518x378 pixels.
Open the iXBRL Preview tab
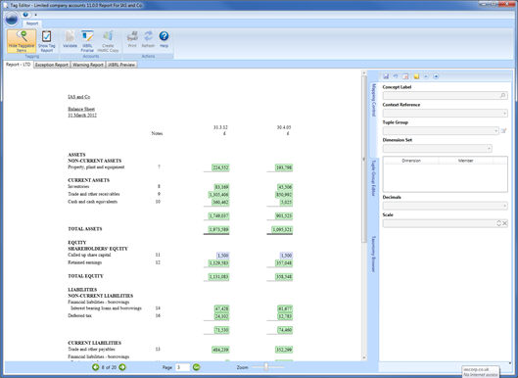[x=121, y=65]
